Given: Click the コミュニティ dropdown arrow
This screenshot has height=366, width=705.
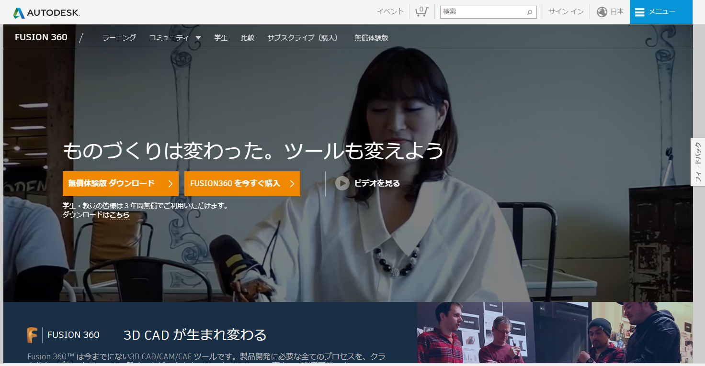Looking at the screenshot, I should click(x=198, y=38).
